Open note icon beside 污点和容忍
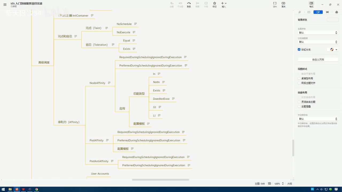342x192 pixels. coord(76,36)
